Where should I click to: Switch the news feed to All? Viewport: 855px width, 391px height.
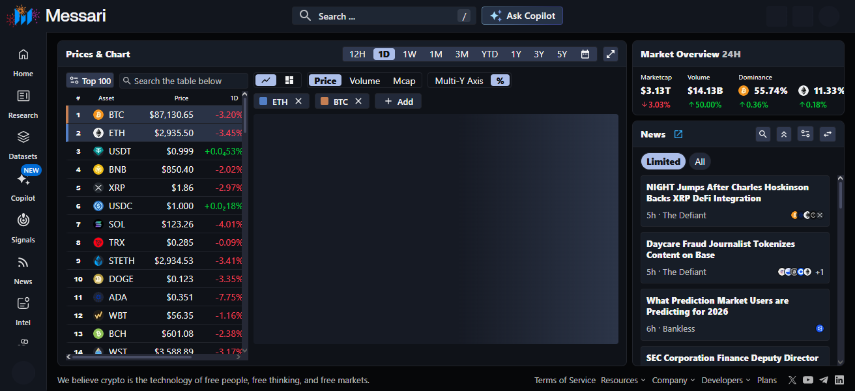700,162
